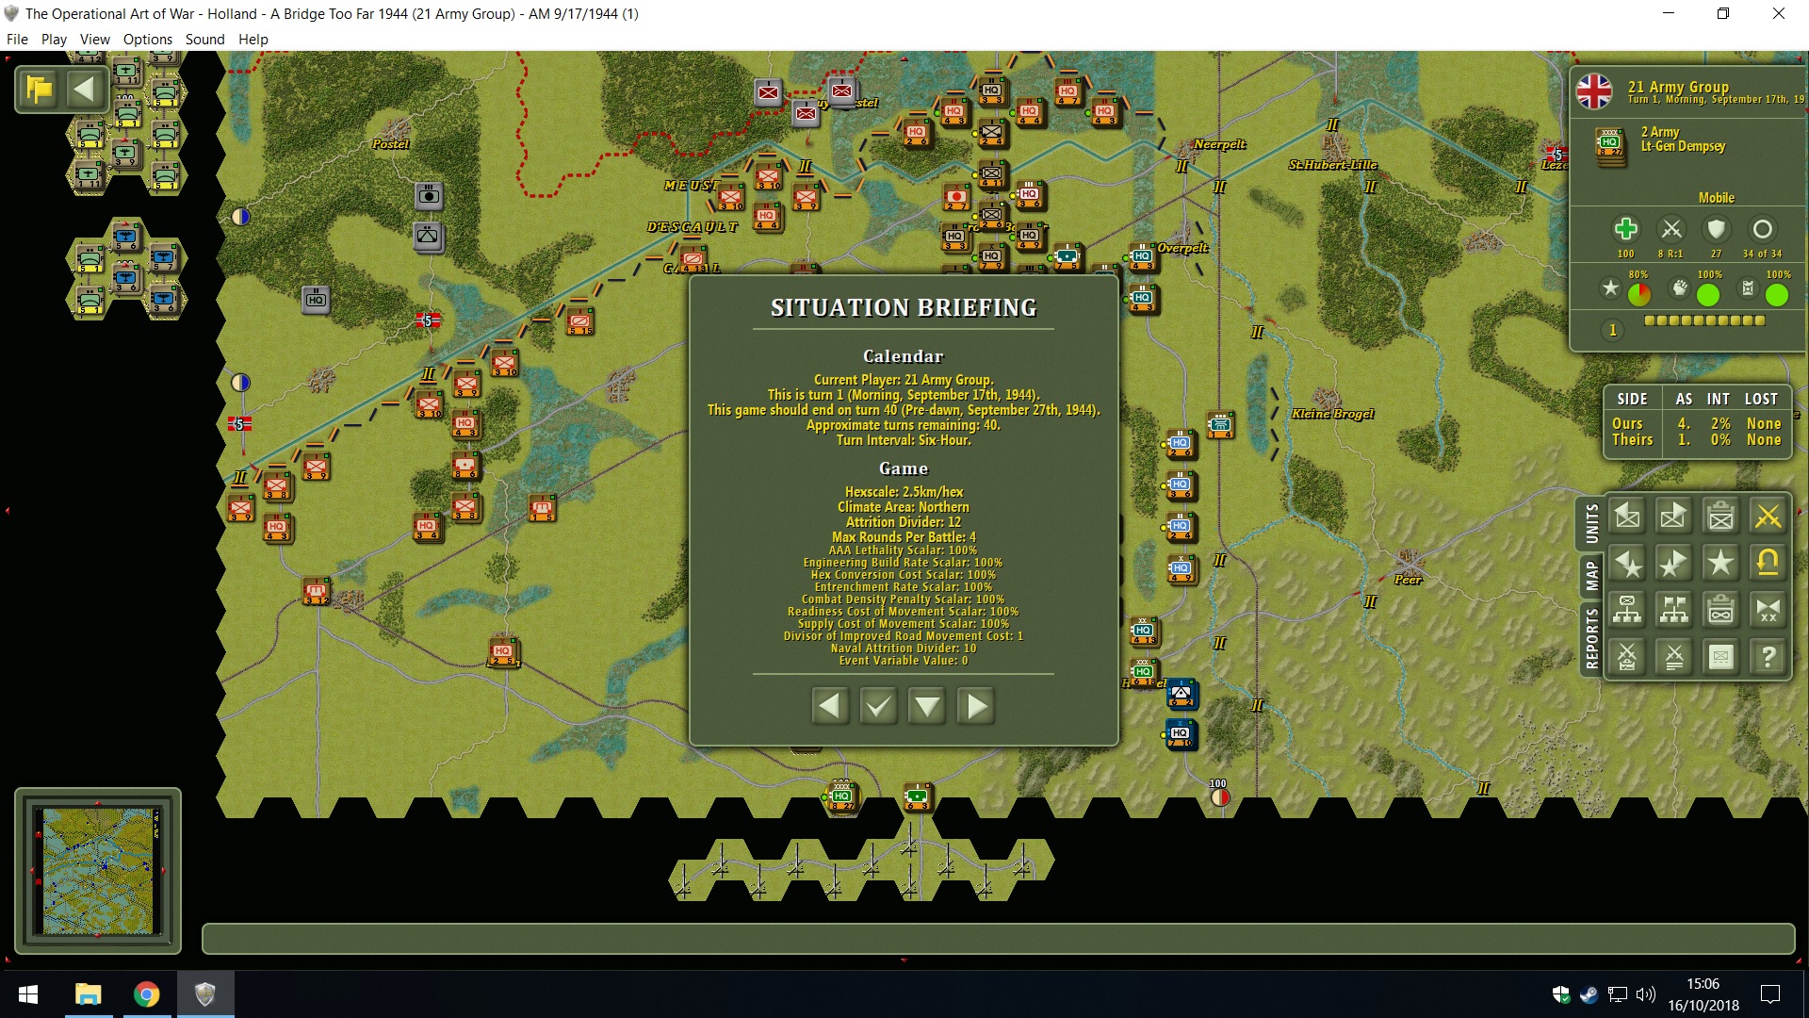The height and width of the screenshot is (1018, 1809).
Task: Open the View menu
Action: pos(94,39)
